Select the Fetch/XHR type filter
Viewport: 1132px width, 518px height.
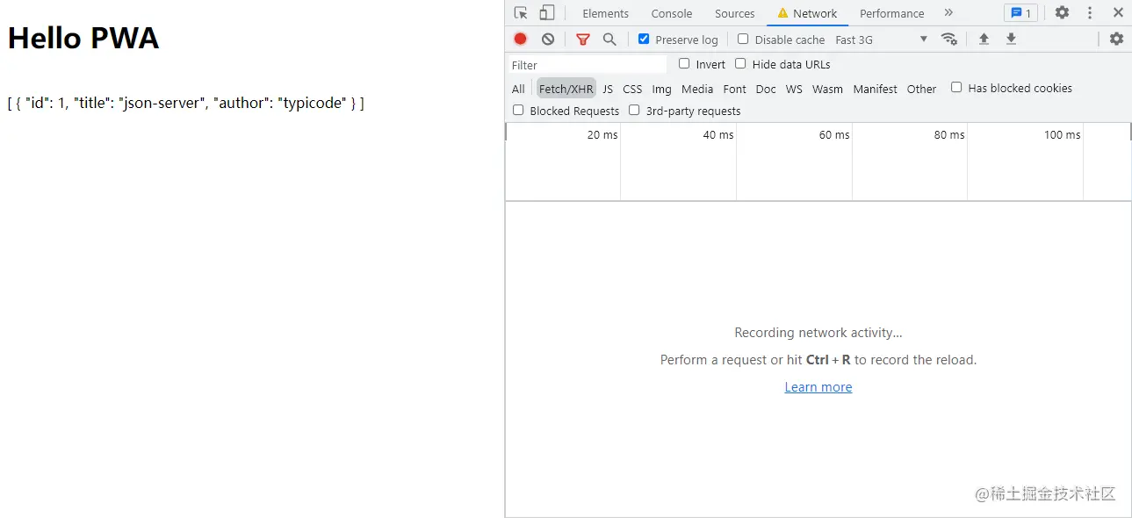(566, 89)
